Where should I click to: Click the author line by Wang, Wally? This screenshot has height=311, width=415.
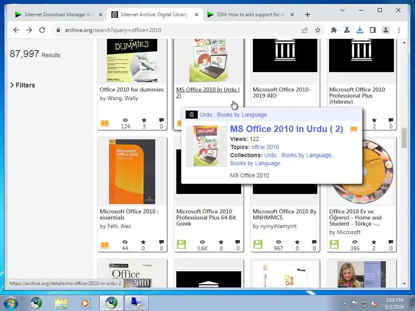tap(119, 98)
